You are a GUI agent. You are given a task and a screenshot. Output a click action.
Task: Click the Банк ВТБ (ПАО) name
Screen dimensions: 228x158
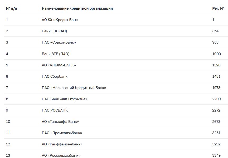(56, 54)
